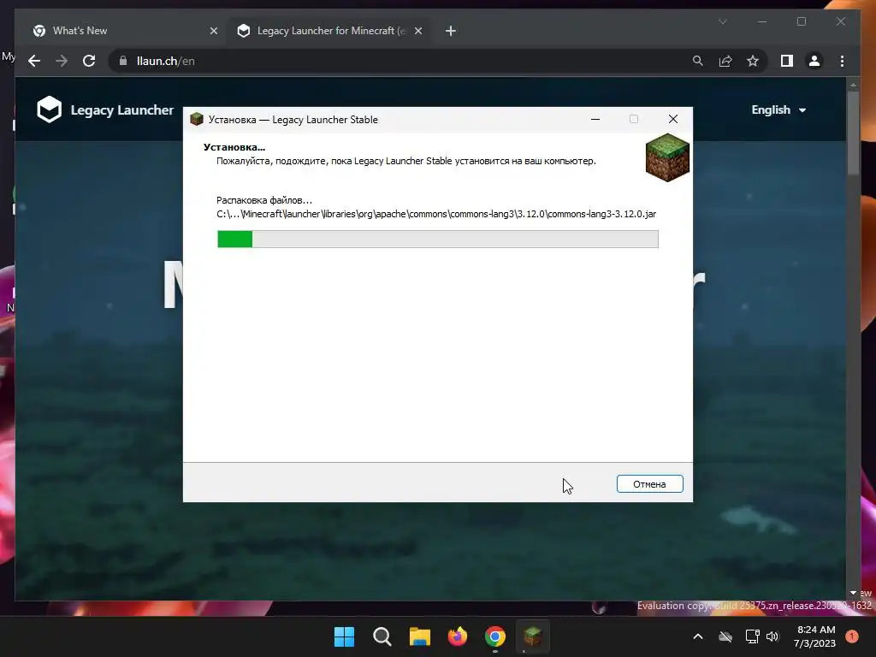Open the Windows Start menu
The width and height of the screenshot is (876, 657).
[x=344, y=636]
